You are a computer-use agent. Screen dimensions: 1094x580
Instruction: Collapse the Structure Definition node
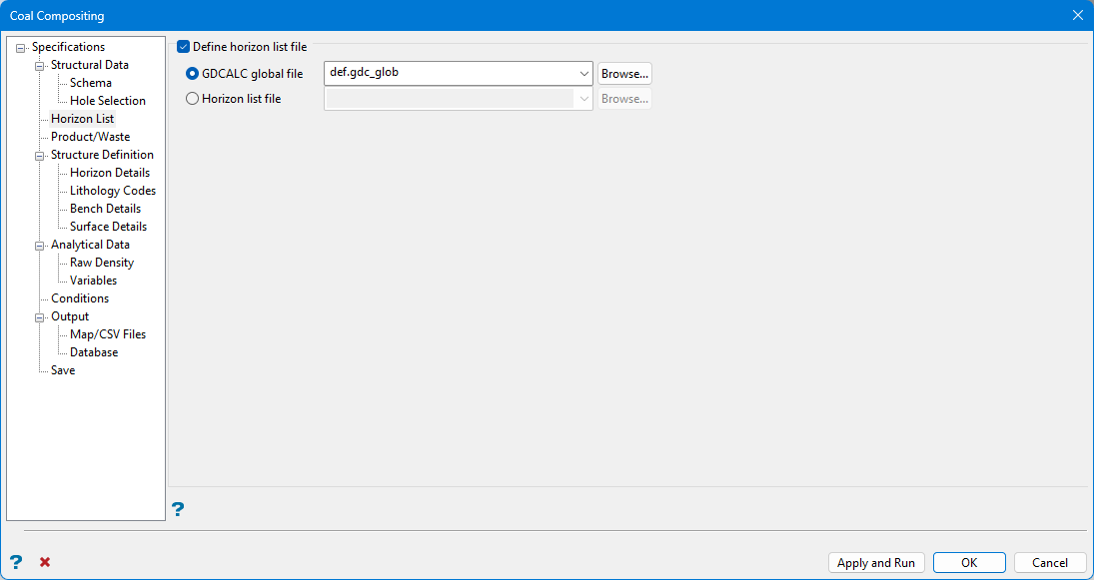(x=39, y=156)
